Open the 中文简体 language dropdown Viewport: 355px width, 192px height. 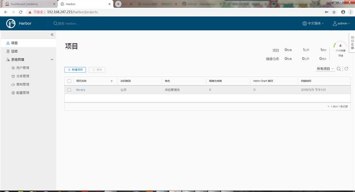[313, 23]
